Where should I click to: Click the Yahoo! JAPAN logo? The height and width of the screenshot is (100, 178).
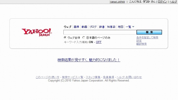tap(37, 32)
